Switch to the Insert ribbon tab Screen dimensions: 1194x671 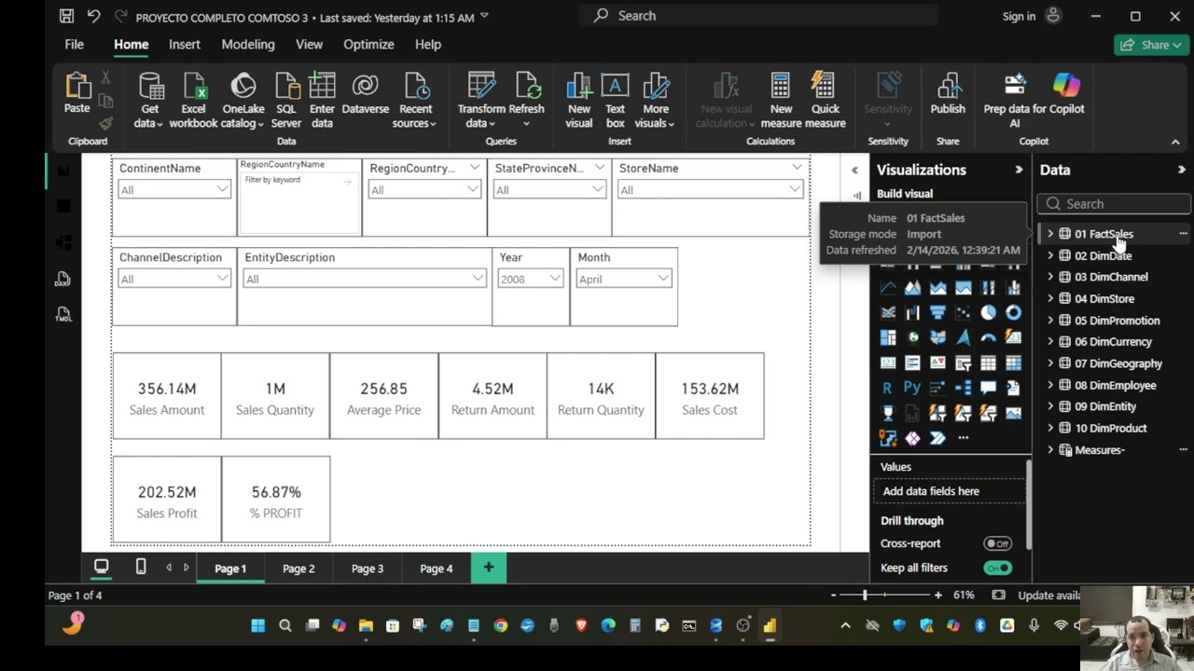click(x=185, y=44)
